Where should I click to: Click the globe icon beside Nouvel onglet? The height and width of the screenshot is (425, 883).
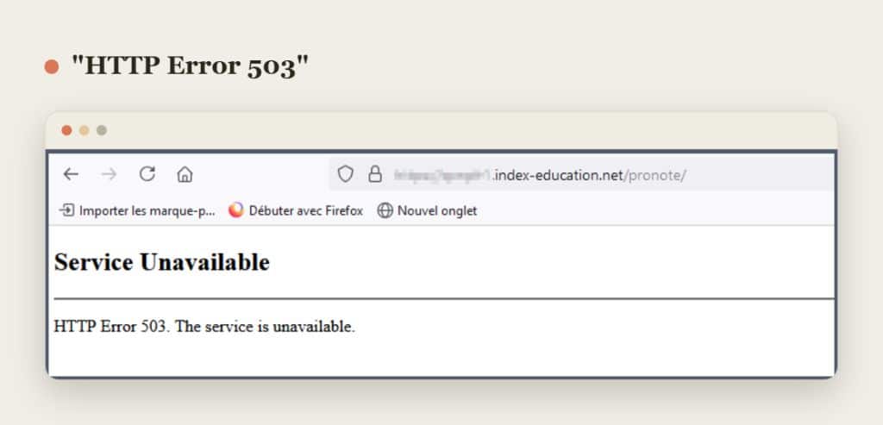tap(385, 210)
